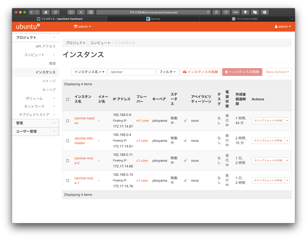307x239 pixels.
Task: Open キーペア in sidebar
Action: [x=49, y=90]
